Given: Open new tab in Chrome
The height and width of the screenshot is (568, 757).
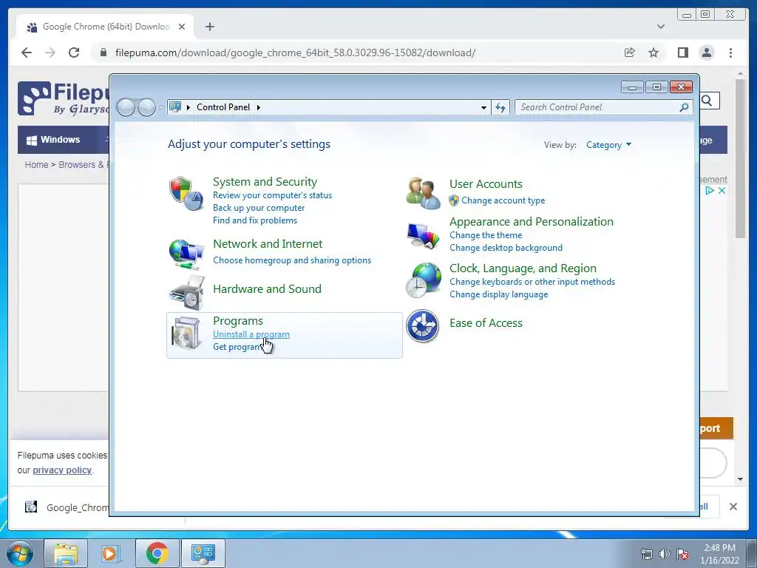Looking at the screenshot, I should 209,27.
